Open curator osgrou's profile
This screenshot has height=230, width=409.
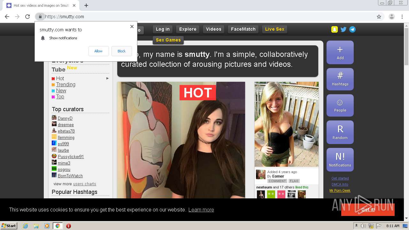tap(64, 170)
